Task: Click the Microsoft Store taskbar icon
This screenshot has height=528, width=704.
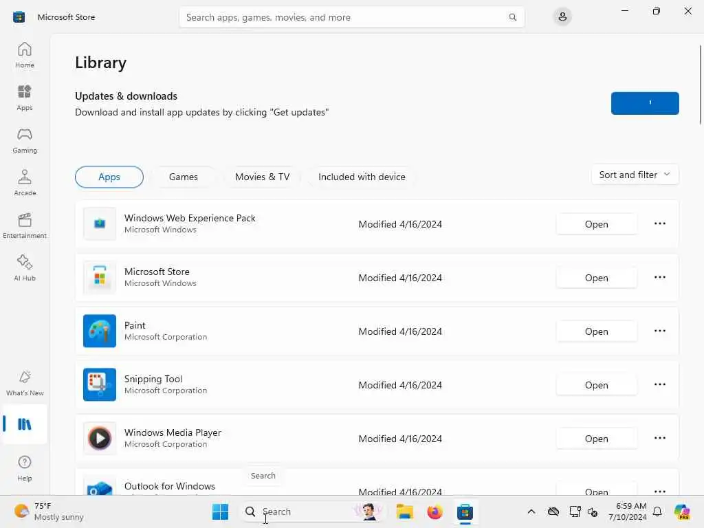Action: (x=465, y=511)
